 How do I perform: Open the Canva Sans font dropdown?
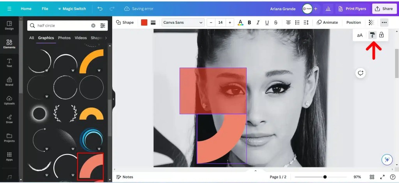point(183,23)
